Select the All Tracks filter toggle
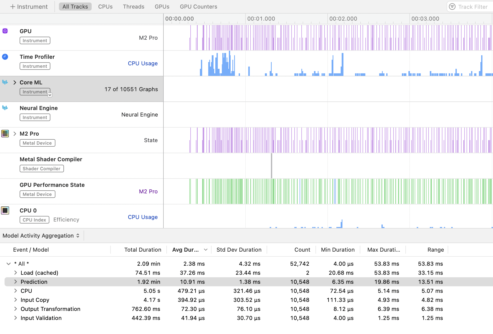This screenshot has width=493, height=334. coord(75,7)
